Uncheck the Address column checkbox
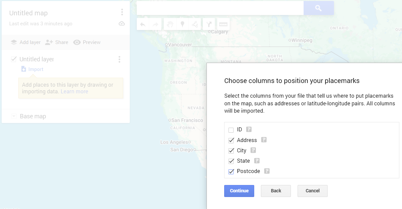402x209 pixels. tap(231, 140)
